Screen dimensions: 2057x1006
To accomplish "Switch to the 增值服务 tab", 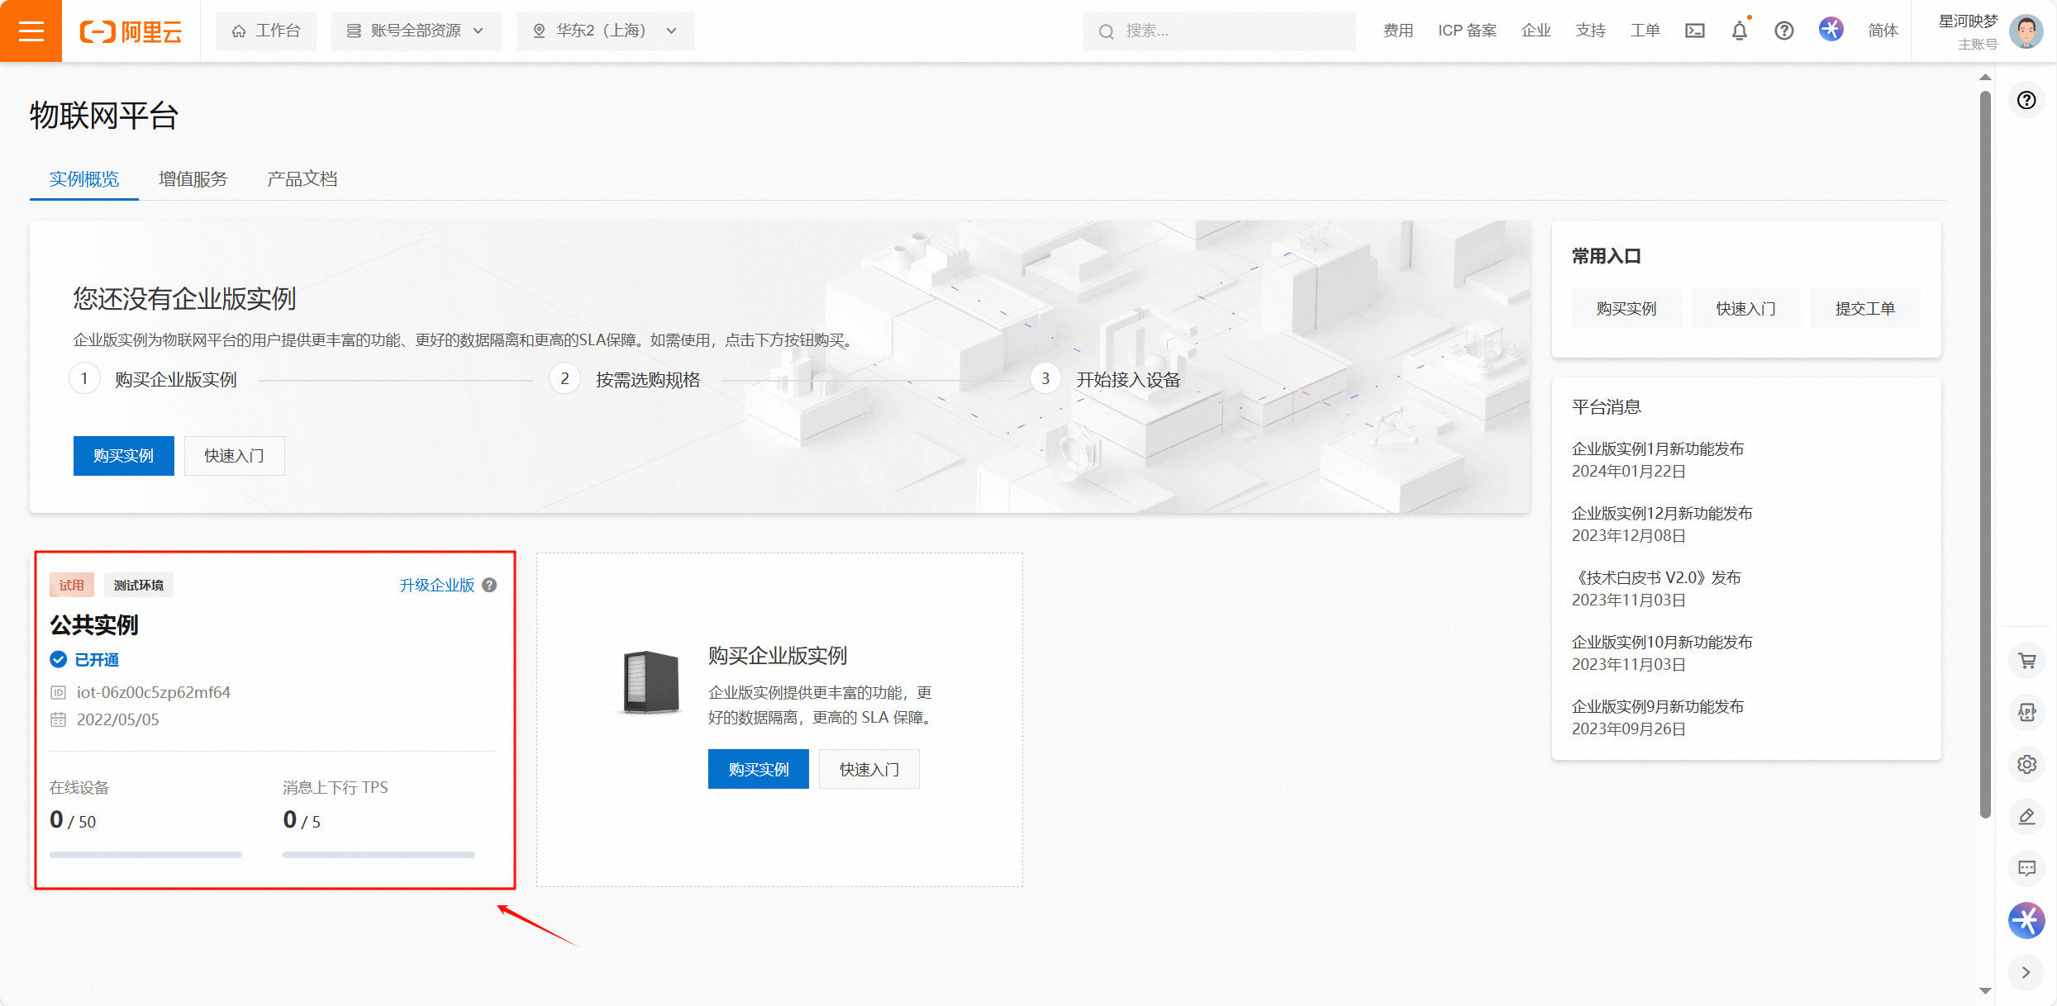I will [x=193, y=178].
